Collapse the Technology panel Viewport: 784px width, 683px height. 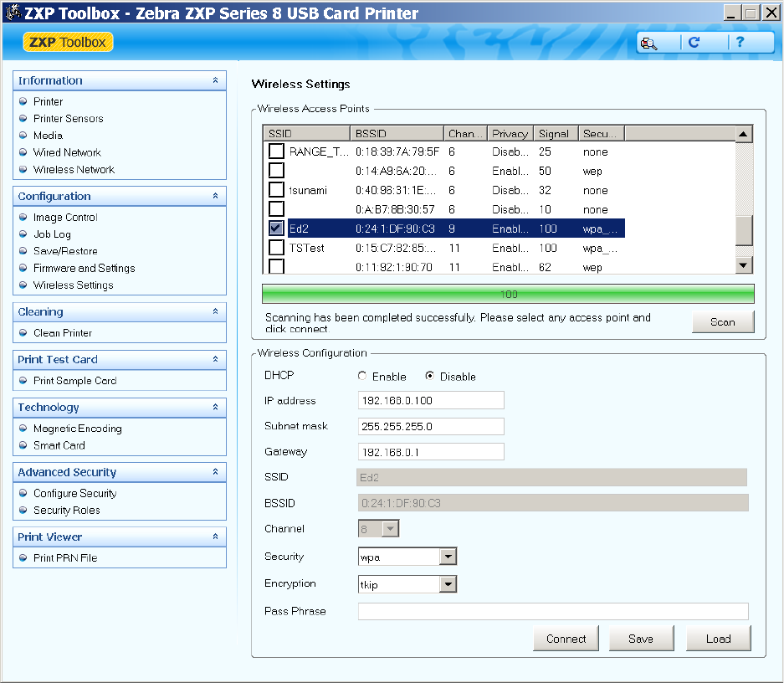[216, 407]
